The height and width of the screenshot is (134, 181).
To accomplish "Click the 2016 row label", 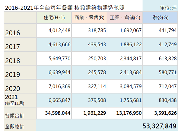I will pos(13,33).
